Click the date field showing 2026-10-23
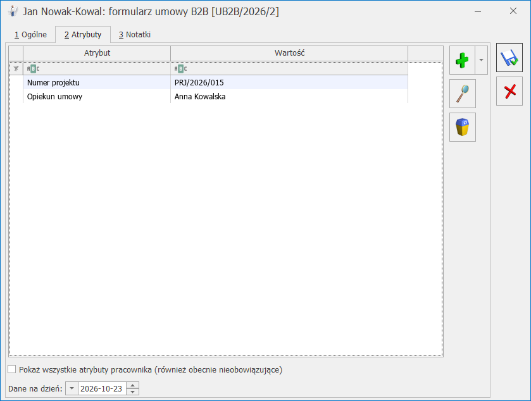 coord(102,388)
